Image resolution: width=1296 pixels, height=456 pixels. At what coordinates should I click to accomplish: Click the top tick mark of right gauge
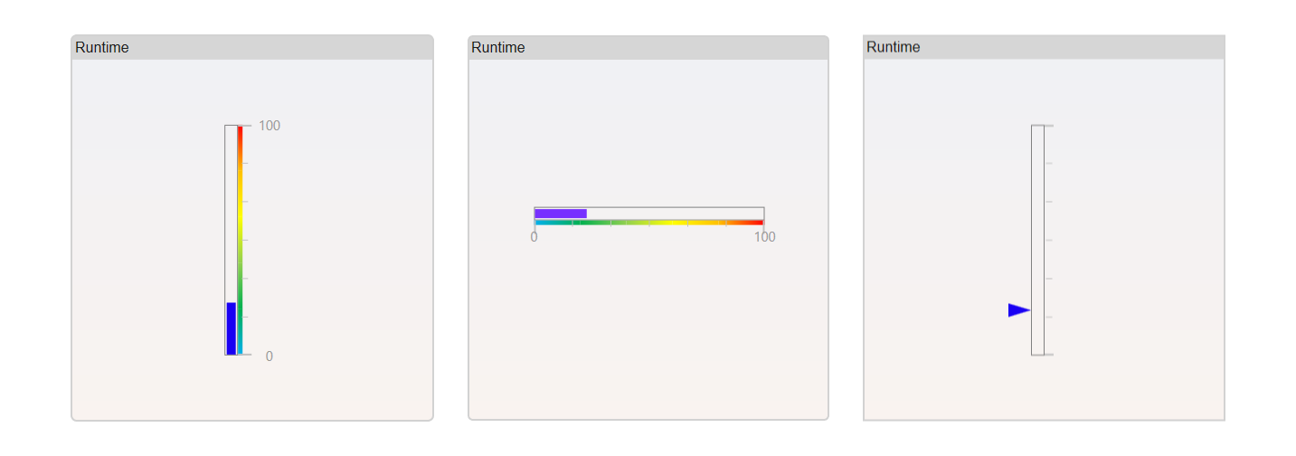coord(1049,126)
